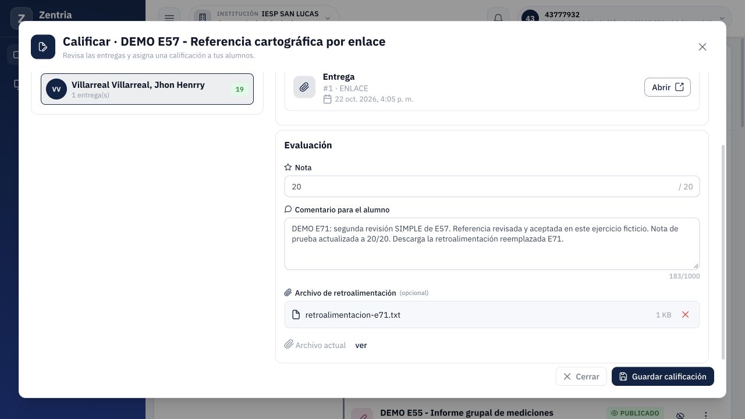
Task: Click the grade badge 19
Action: click(239, 90)
